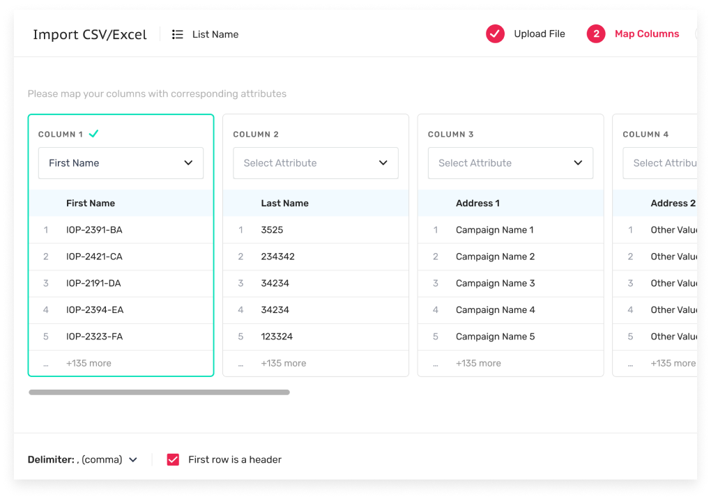Select the IOP-2323-FA cell
The width and height of the screenshot is (711, 499).
(x=94, y=337)
